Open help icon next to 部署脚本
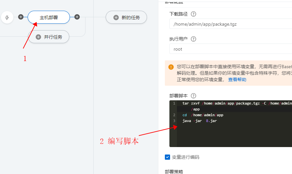292x174 pixels. tap(193, 96)
